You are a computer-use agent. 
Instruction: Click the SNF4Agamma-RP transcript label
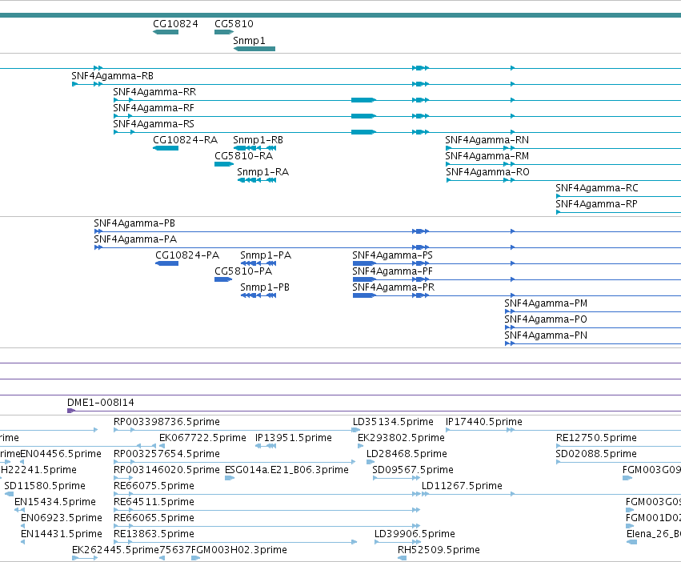coord(597,205)
